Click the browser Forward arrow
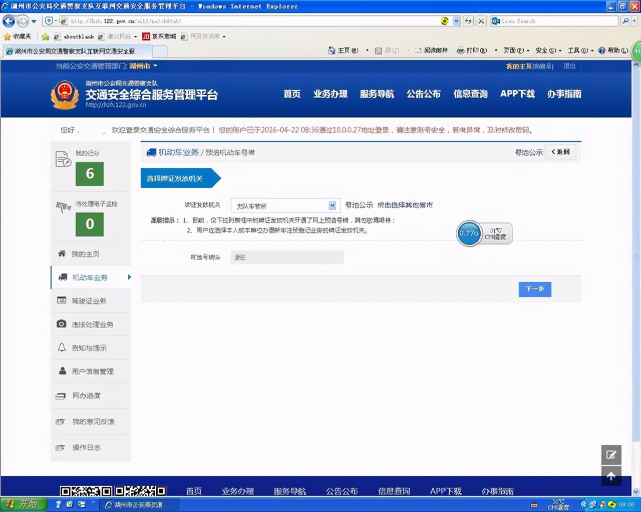The height and width of the screenshot is (512, 641). tap(23, 21)
